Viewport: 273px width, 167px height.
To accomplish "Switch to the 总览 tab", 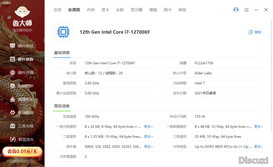I will [x=57, y=10].
